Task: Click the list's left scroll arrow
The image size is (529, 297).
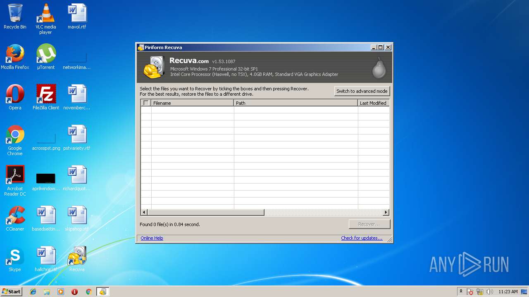Action: tap(144, 212)
